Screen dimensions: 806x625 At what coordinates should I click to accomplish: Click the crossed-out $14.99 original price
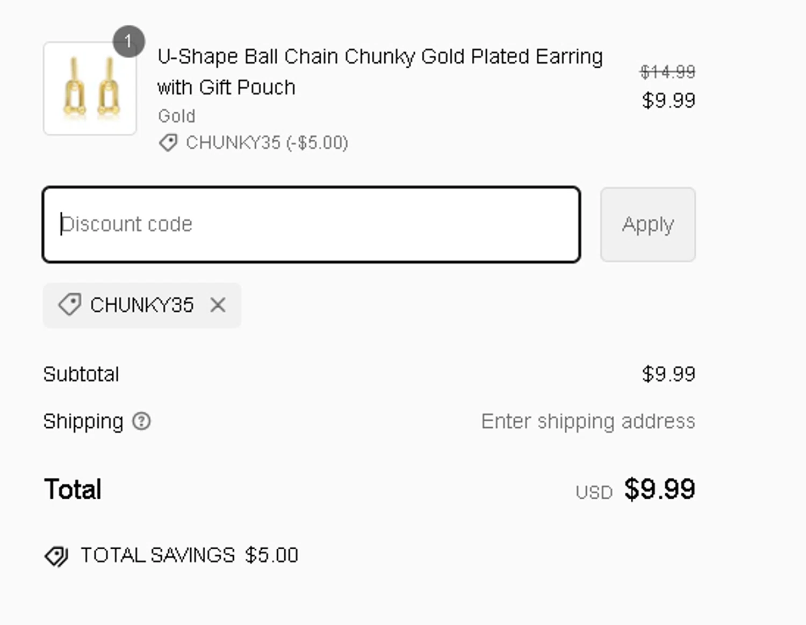[x=667, y=71]
